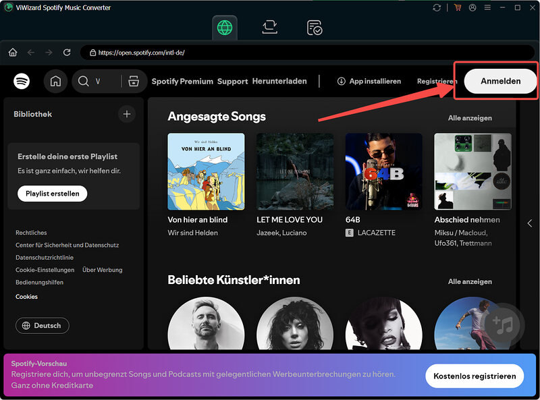The width and height of the screenshot is (540, 400).
Task: Click the plus icon in Bibliothek
Action: 127,114
